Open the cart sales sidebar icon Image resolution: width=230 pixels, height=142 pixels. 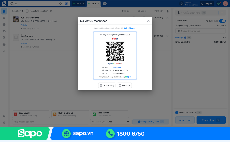4,11
